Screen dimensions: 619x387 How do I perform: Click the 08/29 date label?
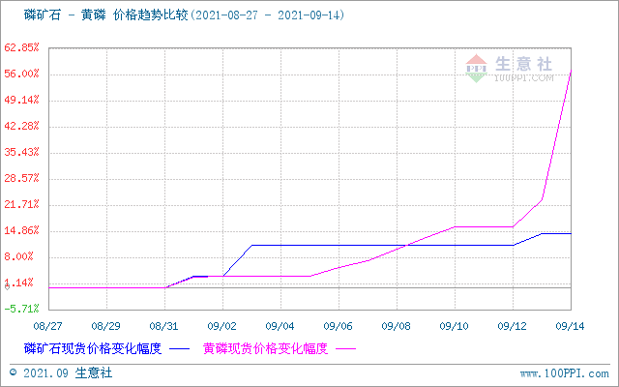pos(105,326)
